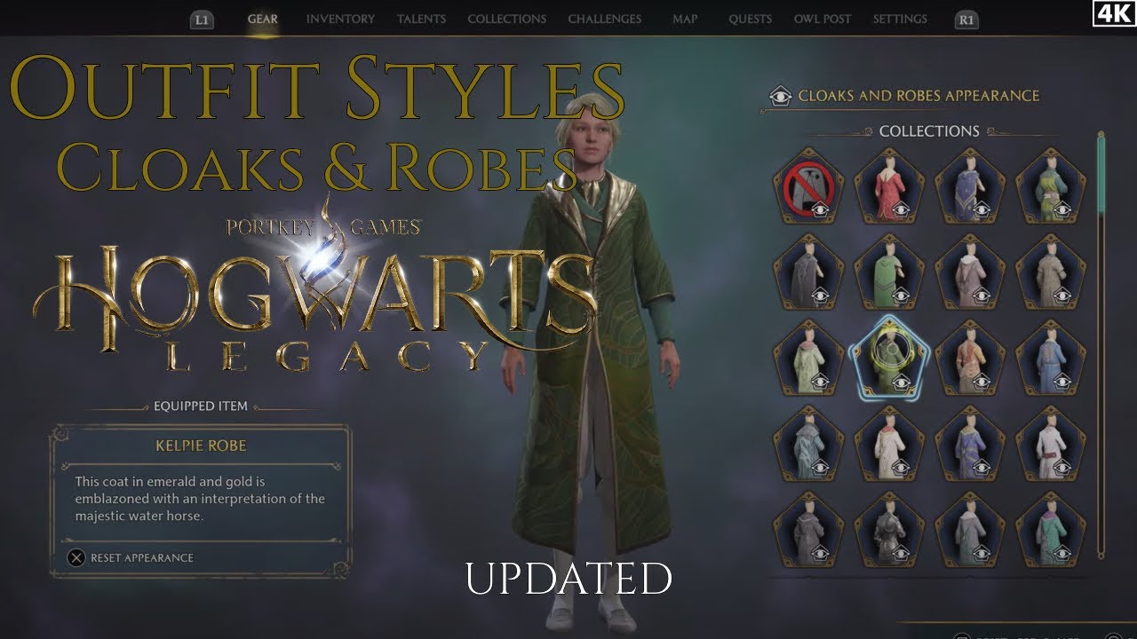Image resolution: width=1137 pixels, height=639 pixels.
Task: Toggle eye icon on orange patterned robe tile
Action: [x=982, y=382]
